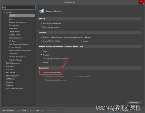Image resolution: width=145 pixels, height=113 pixels.
Task: Select Default Locations item
Action: click(16, 38)
